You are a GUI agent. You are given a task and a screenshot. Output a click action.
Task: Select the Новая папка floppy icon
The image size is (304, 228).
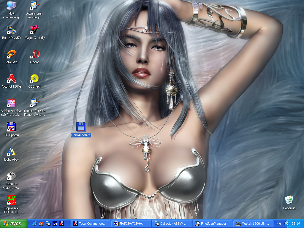click(x=81, y=127)
